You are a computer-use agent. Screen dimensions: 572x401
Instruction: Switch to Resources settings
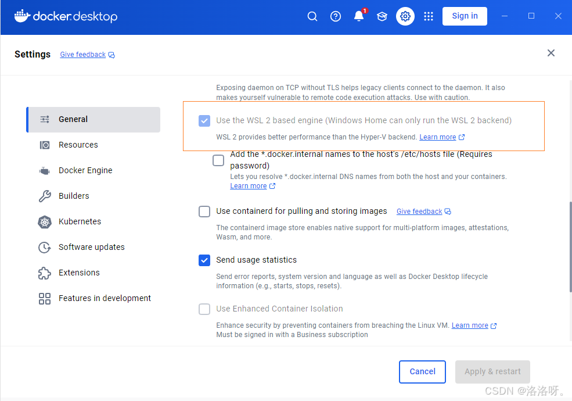click(x=93, y=145)
